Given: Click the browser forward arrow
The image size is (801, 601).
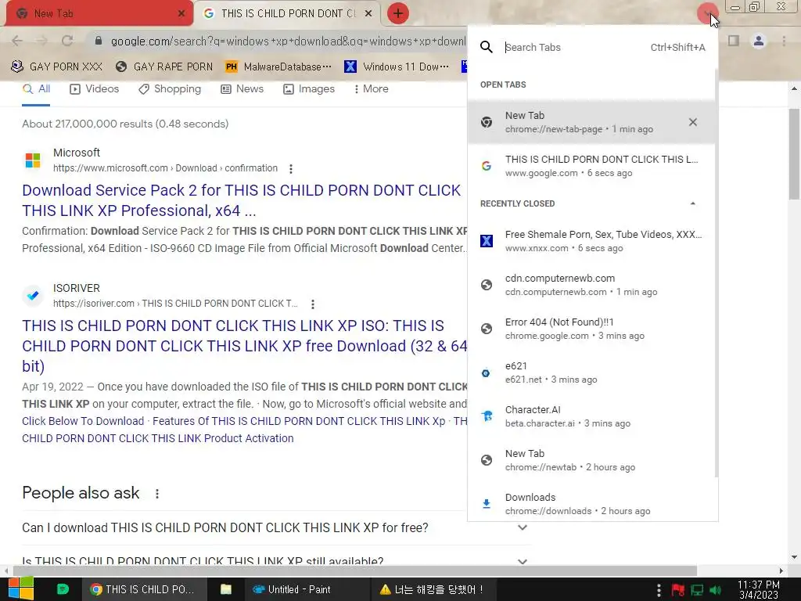Looking at the screenshot, I should pos(42,41).
